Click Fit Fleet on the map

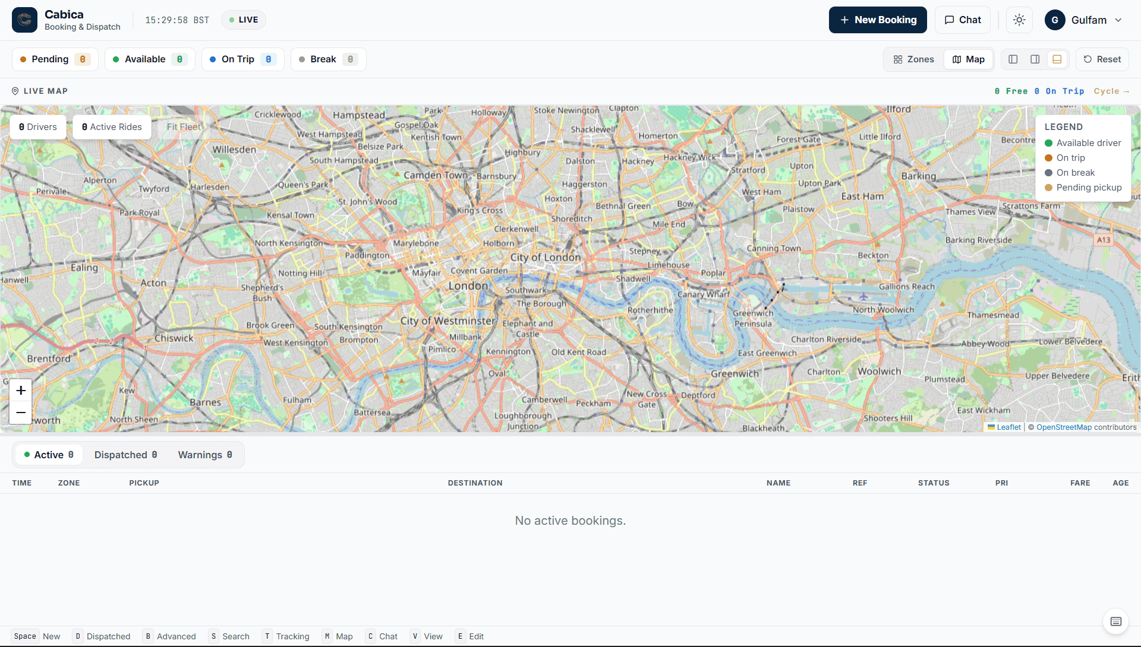[x=184, y=127]
